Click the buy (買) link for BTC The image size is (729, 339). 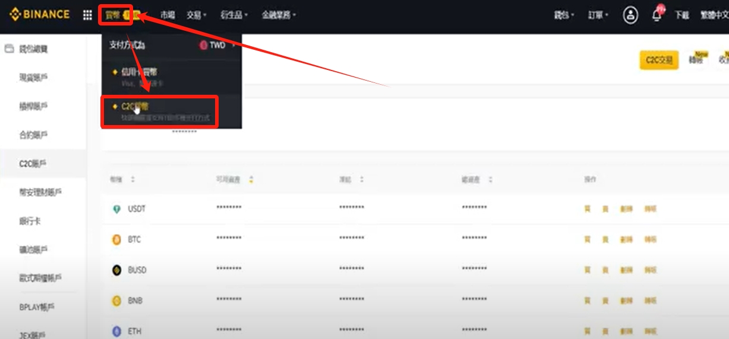[587, 239]
